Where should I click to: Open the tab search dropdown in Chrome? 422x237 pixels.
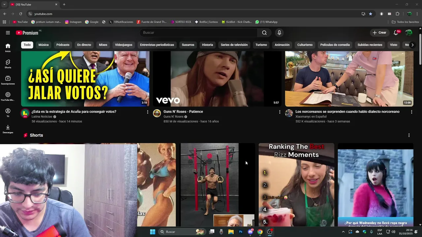[4, 5]
